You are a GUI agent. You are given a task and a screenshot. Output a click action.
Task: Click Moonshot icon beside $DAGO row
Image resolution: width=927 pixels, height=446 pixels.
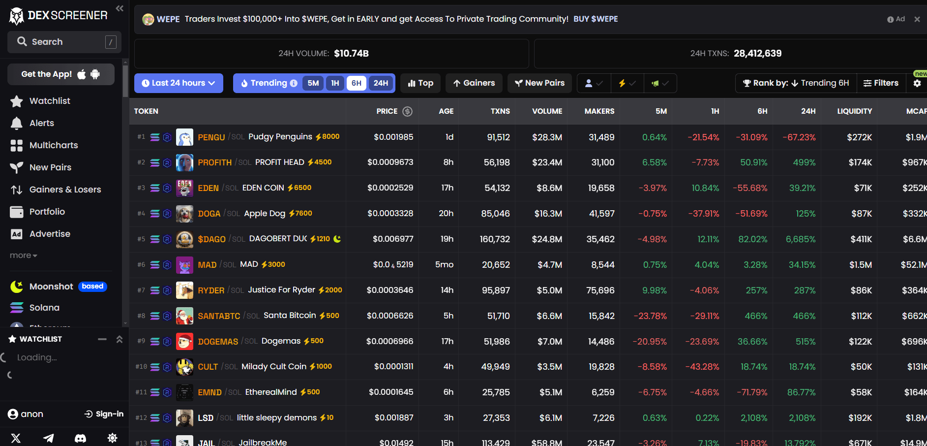pyautogui.click(x=337, y=239)
